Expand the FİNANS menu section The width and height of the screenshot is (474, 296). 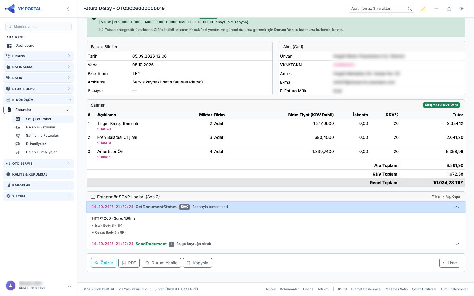point(39,56)
